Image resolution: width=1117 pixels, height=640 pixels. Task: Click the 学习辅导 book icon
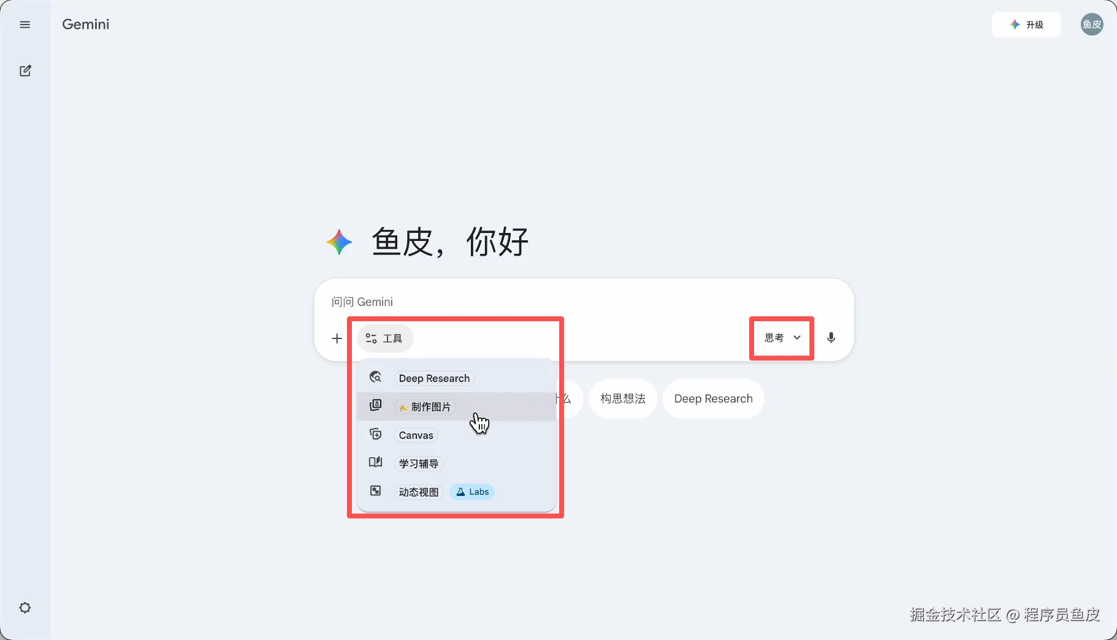[x=375, y=462]
